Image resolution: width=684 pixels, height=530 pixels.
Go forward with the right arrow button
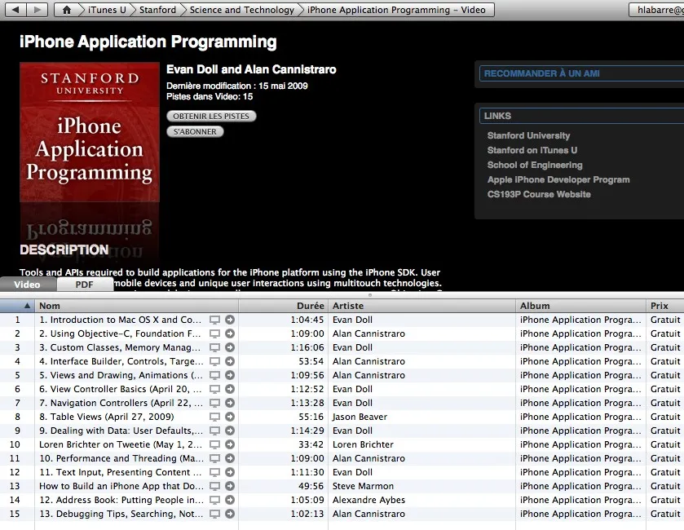click(x=38, y=10)
